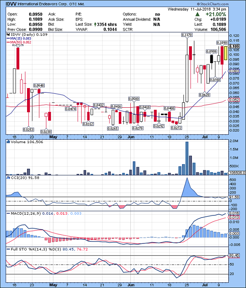Click the 0.0253 low price label
The width and height of the screenshot is (246, 288).
28,129
